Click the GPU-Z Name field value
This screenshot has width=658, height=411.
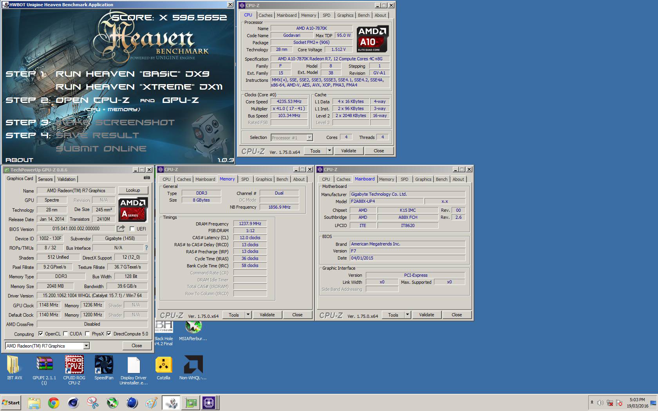point(76,191)
